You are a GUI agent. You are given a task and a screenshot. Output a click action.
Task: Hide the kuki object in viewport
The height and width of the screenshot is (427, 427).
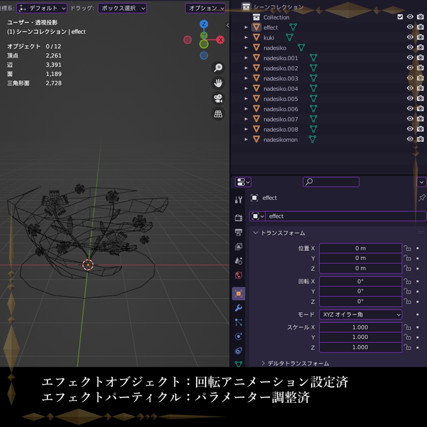click(410, 37)
